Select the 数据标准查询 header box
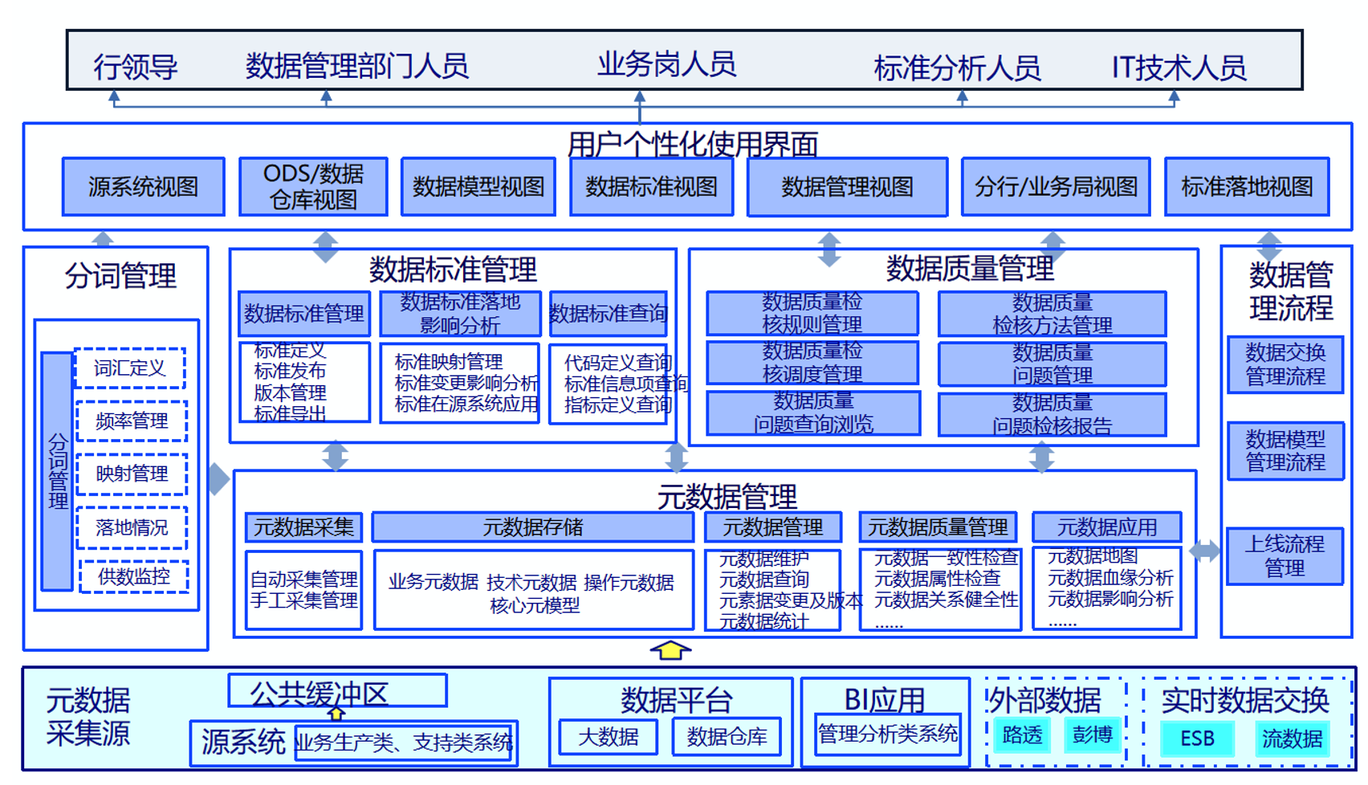The height and width of the screenshot is (785, 1368). coord(608,313)
